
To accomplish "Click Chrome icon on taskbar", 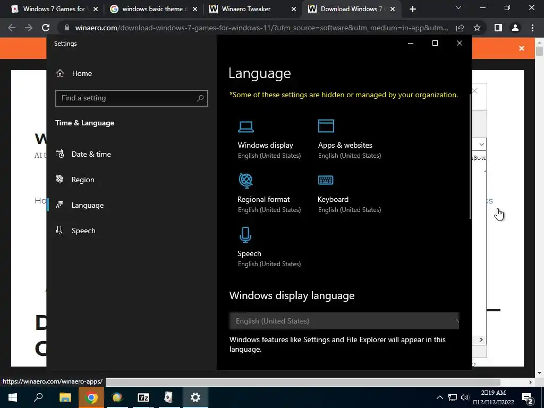I will point(91,397).
